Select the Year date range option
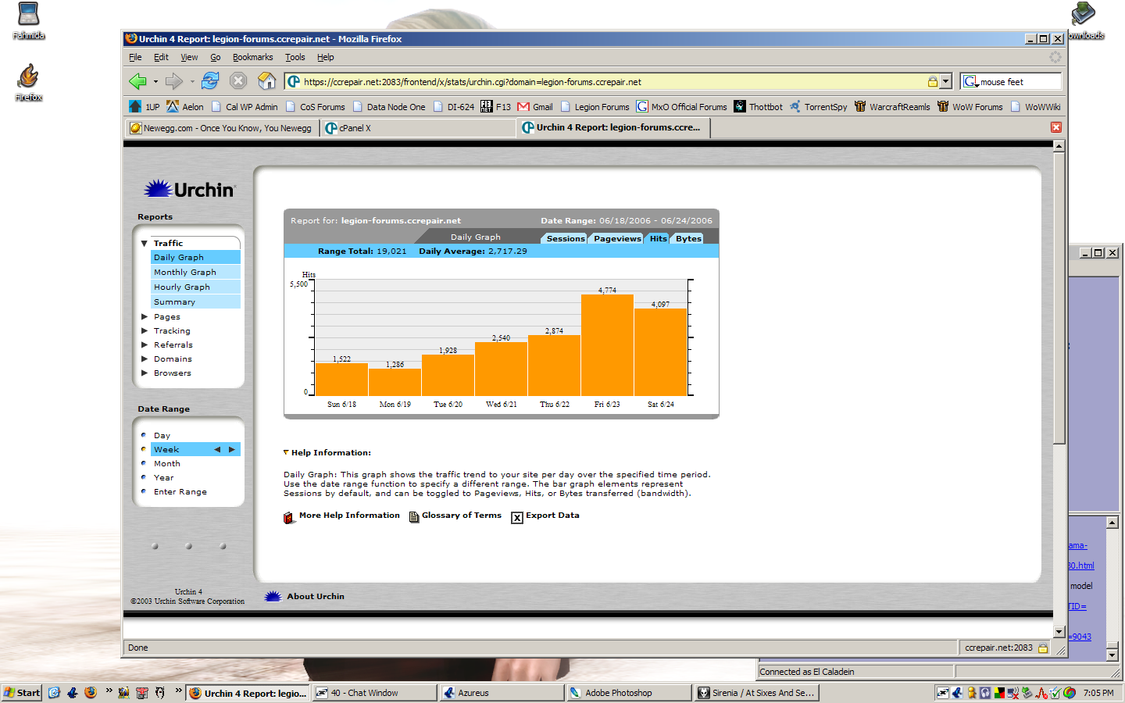This screenshot has height=703, width=1125. coord(163,477)
